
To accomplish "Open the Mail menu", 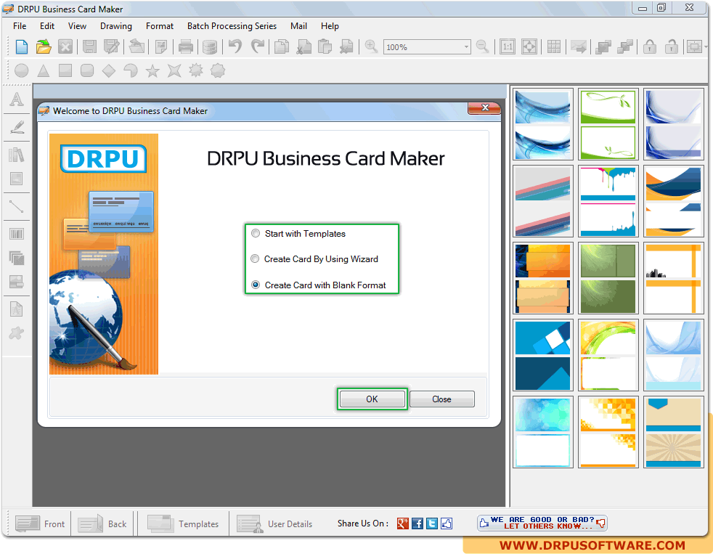I will click(x=298, y=26).
